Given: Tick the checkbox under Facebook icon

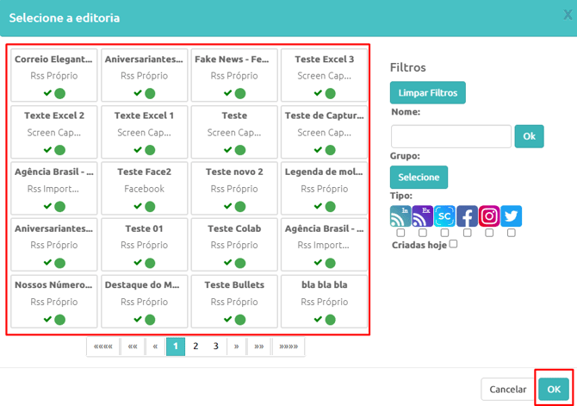Looking at the screenshot, I should point(467,233).
